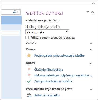Open the Naziv oznake grouping combo box
The height and width of the screenshot is (100, 98).
click(x=47, y=32)
